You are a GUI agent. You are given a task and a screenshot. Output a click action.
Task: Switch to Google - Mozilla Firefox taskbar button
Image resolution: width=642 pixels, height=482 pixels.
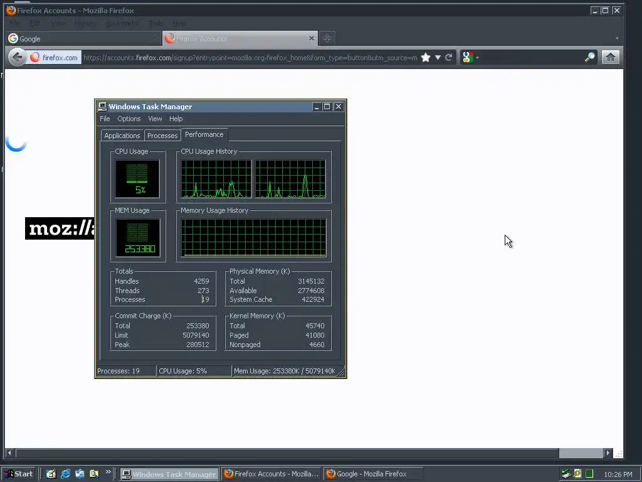[372, 474]
